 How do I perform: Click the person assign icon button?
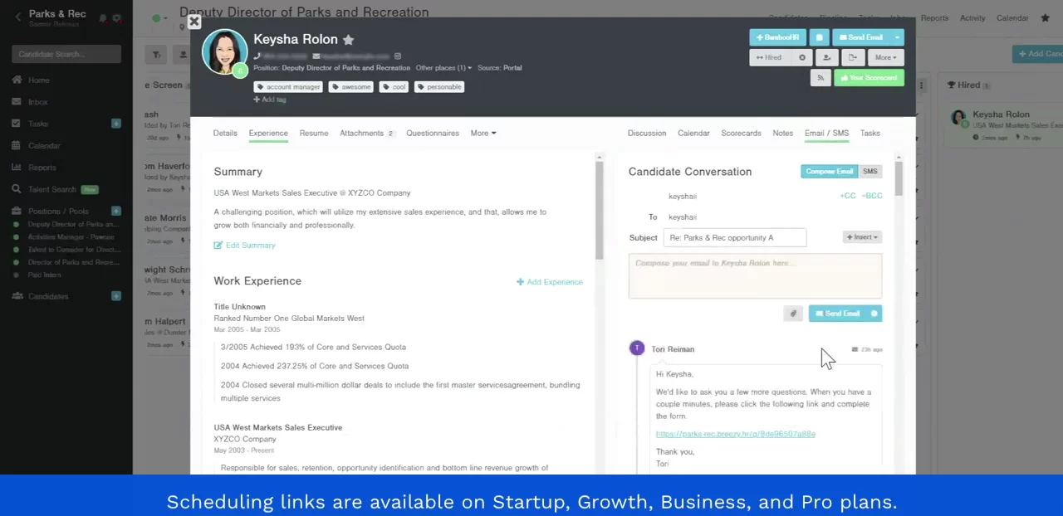[x=826, y=58]
